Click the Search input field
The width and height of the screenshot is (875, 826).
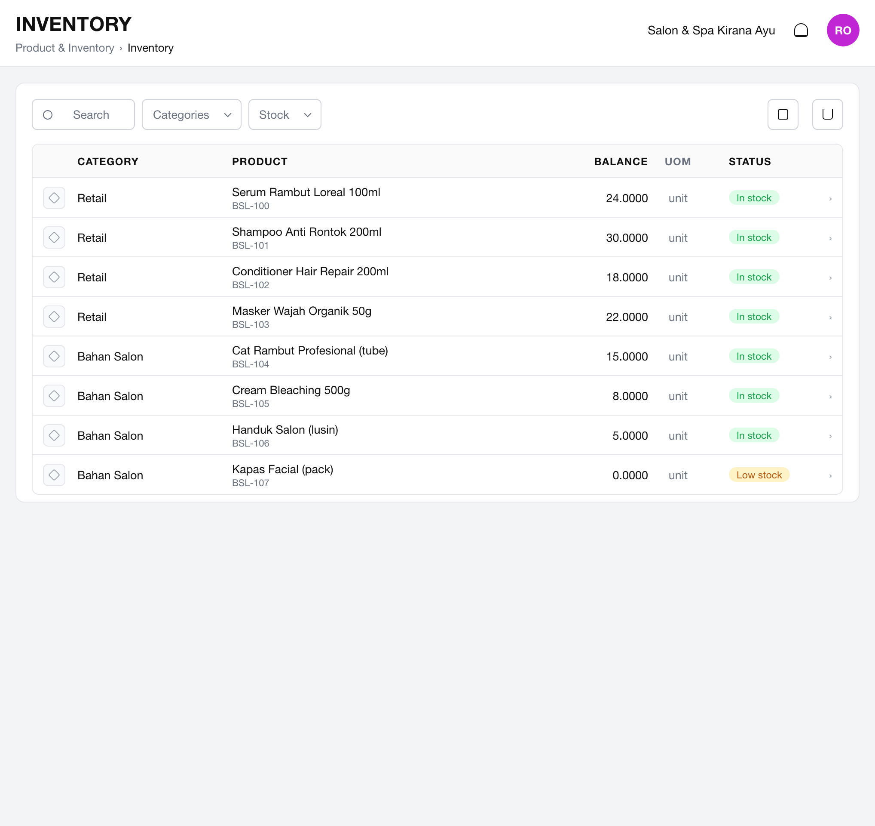click(x=83, y=114)
